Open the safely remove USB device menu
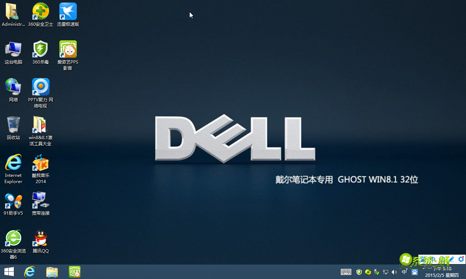 [377, 272]
